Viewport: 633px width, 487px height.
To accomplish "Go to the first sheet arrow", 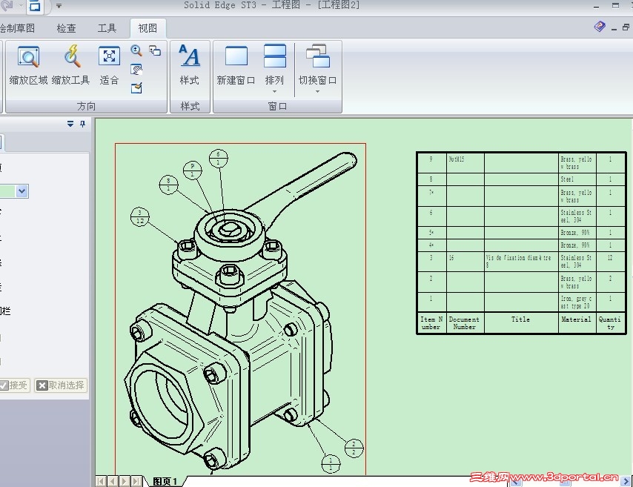I will coord(101,481).
